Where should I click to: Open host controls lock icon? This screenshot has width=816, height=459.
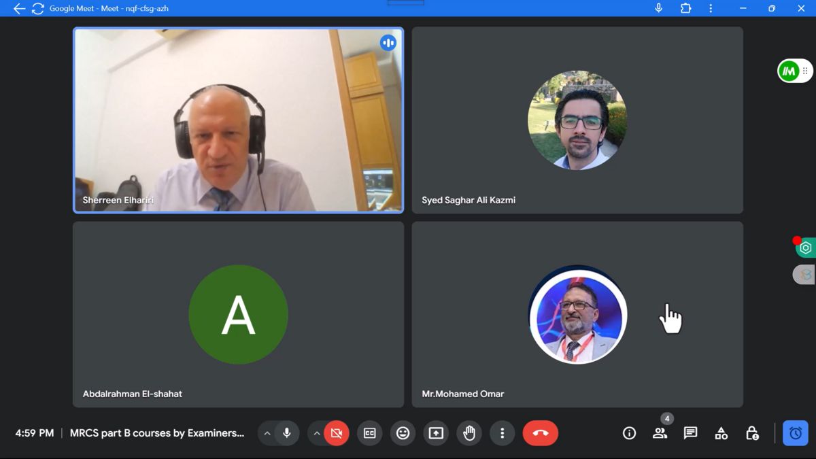752,433
